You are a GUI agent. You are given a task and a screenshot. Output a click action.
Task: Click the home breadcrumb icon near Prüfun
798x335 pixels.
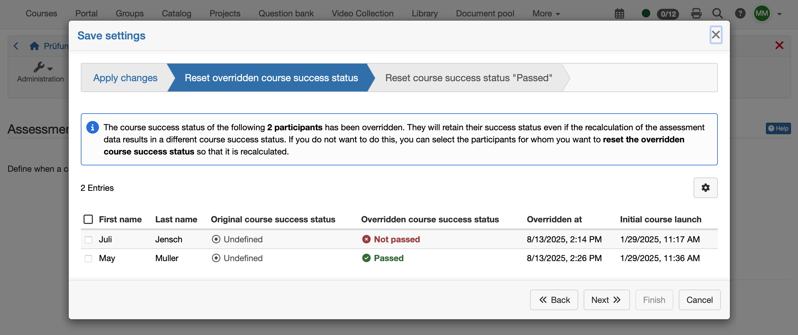(34, 45)
